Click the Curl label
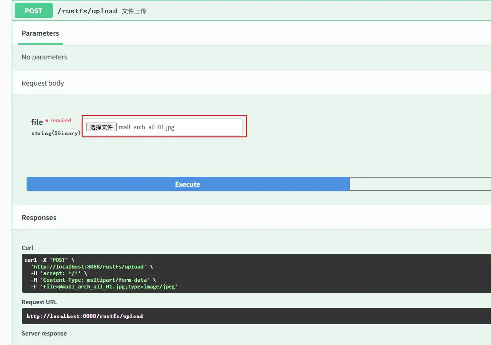491x345 pixels. (x=28, y=248)
